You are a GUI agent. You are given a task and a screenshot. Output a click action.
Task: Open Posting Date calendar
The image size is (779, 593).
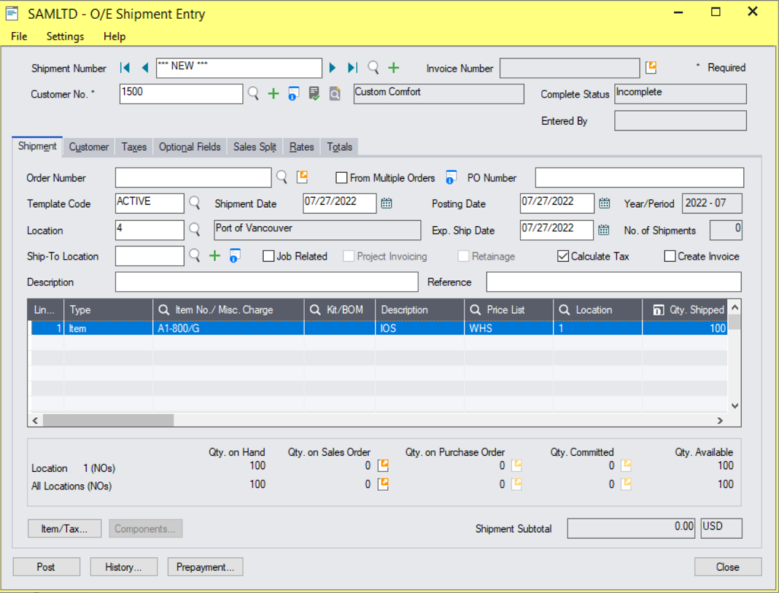coord(604,203)
